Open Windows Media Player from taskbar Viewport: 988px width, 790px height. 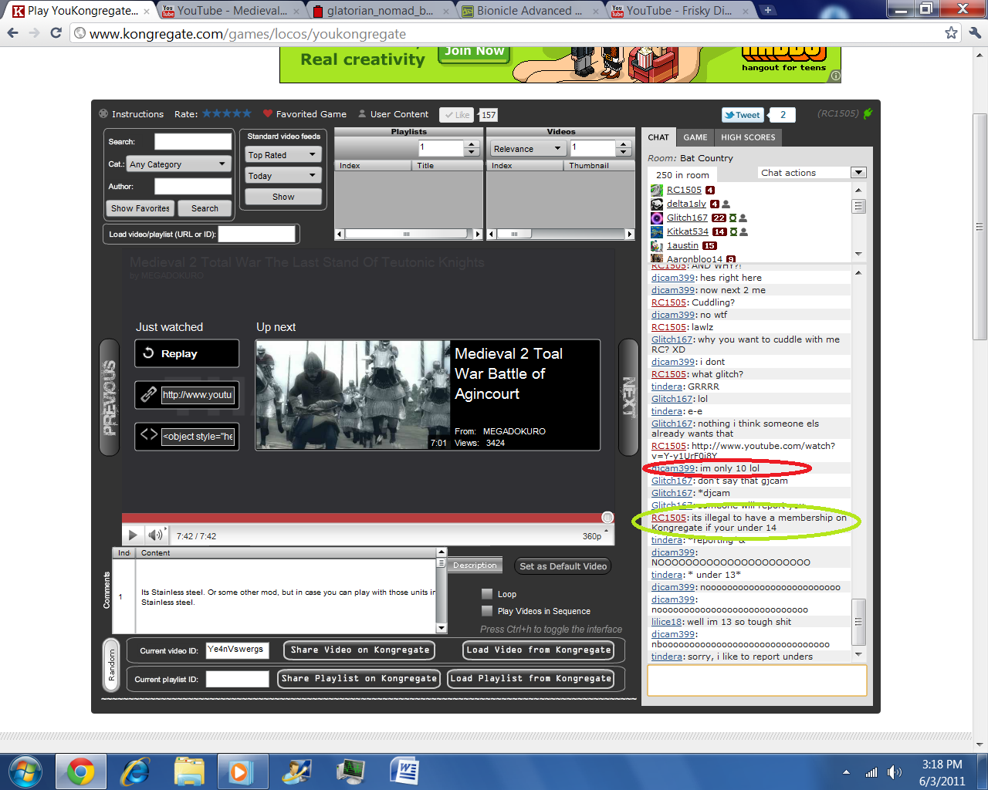coord(241,771)
